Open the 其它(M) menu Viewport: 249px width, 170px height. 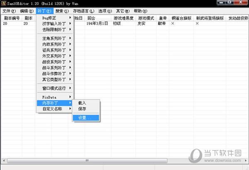click(123, 11)
